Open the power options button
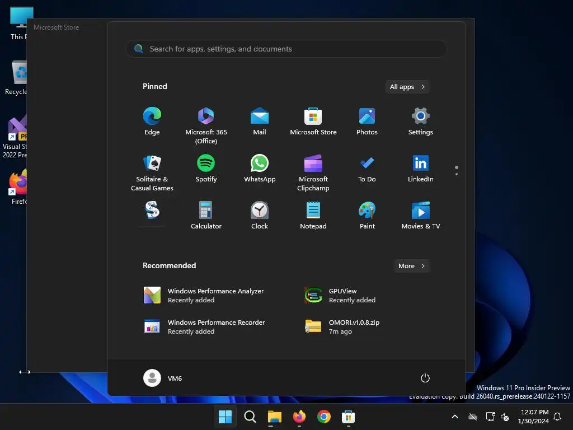 click(x=425, y=378)
